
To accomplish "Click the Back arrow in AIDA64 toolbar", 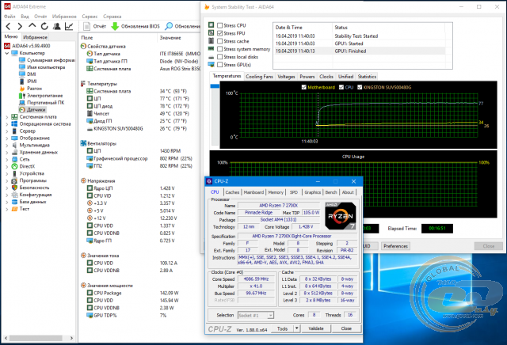I will click(8, 26).
